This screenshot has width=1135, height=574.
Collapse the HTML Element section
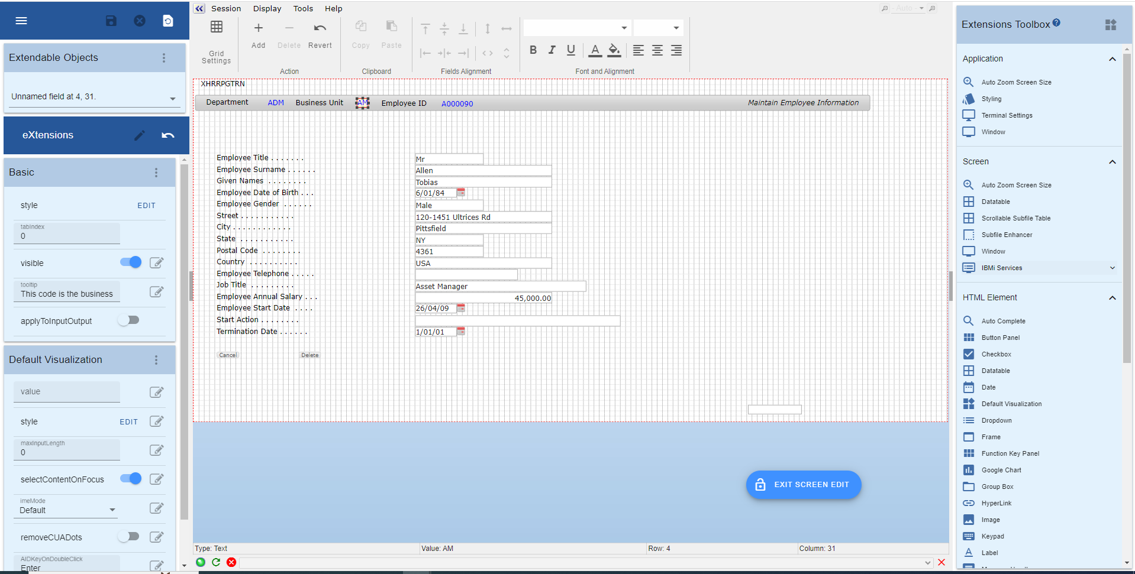click(1112, 298)
